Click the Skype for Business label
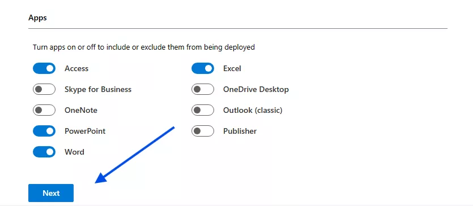The height and width of the screenshot is (206, 473). click(x=98, y=89)
